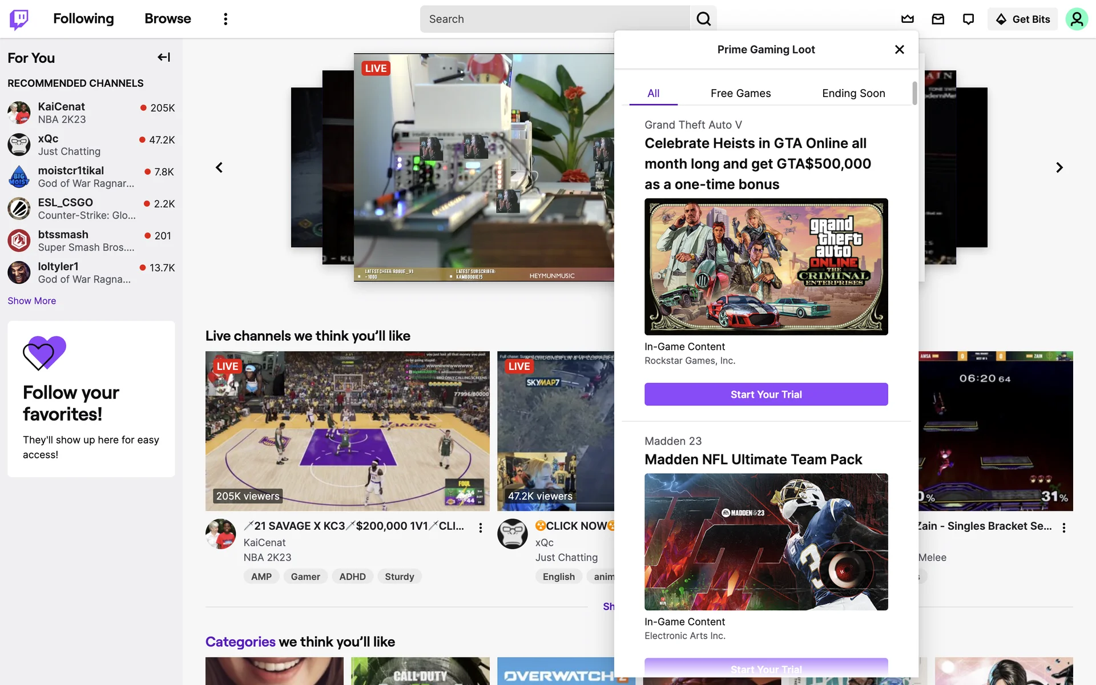Open the GTA Online loot thumbnail

pyautogui.click(x=766, y=267)
